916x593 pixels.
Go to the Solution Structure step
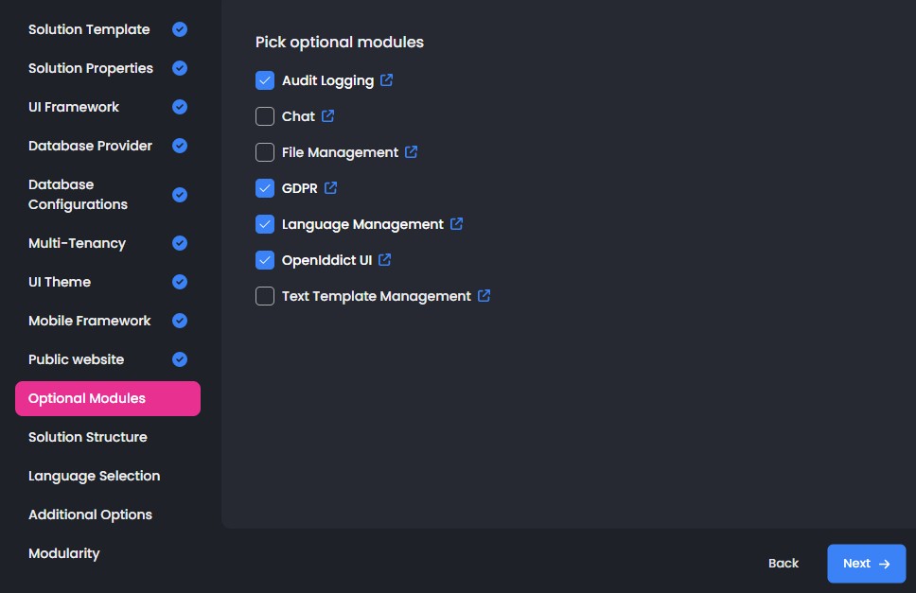88,437
